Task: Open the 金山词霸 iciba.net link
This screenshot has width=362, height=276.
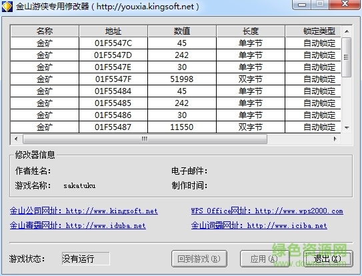Action: [259, 225]
